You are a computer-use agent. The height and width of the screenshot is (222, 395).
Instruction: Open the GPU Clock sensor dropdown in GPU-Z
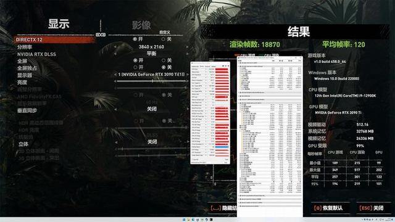206,69
